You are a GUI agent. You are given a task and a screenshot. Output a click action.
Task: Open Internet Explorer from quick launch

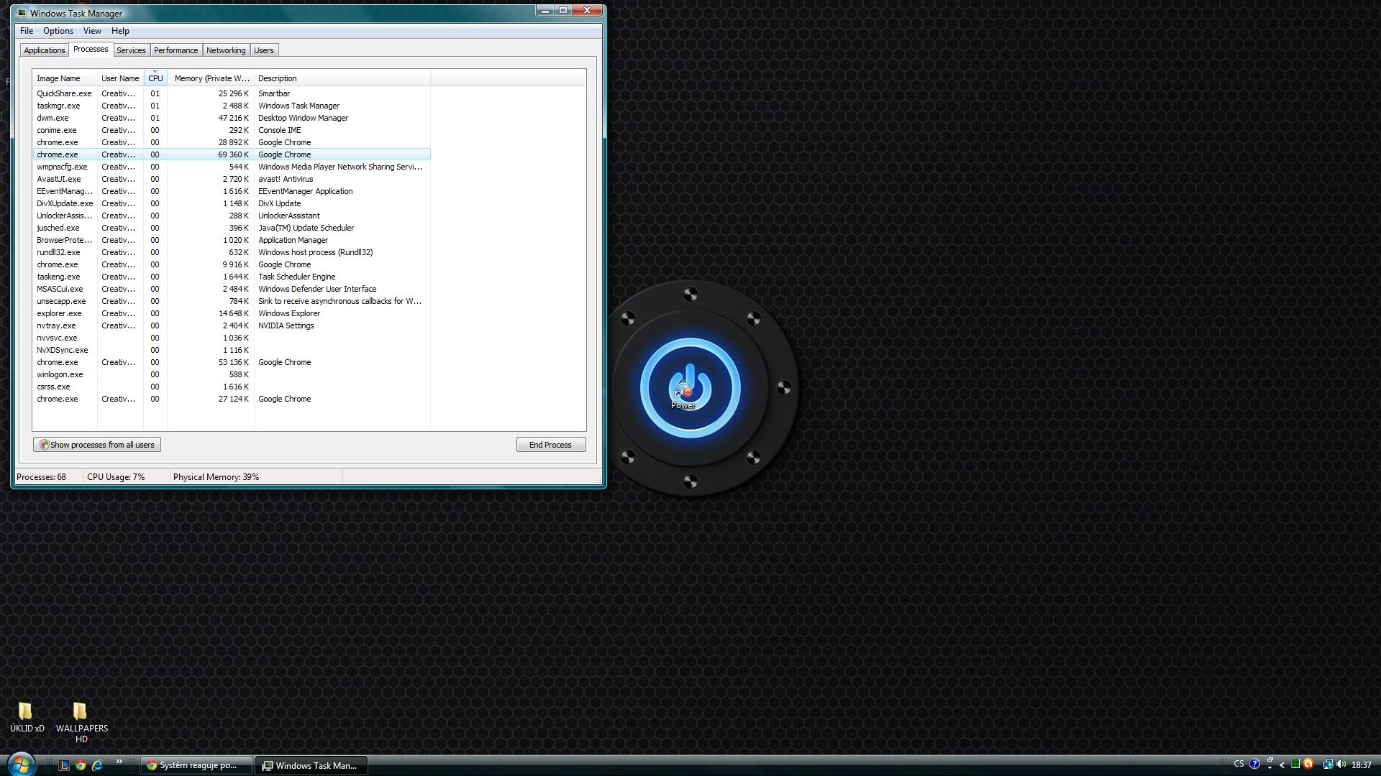coord(97,765)
